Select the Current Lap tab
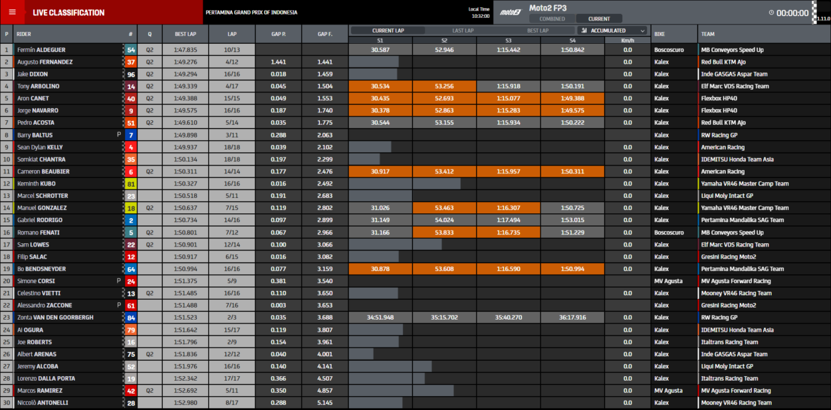The height and width of the screenshot is (410, 831). [388, 31]
